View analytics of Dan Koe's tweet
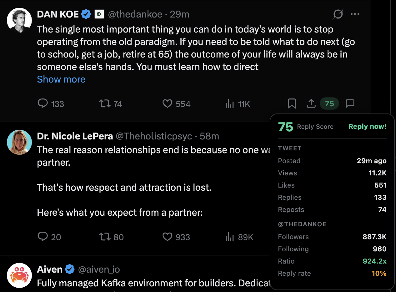This screenshot has height=292, width=396. 230,103
